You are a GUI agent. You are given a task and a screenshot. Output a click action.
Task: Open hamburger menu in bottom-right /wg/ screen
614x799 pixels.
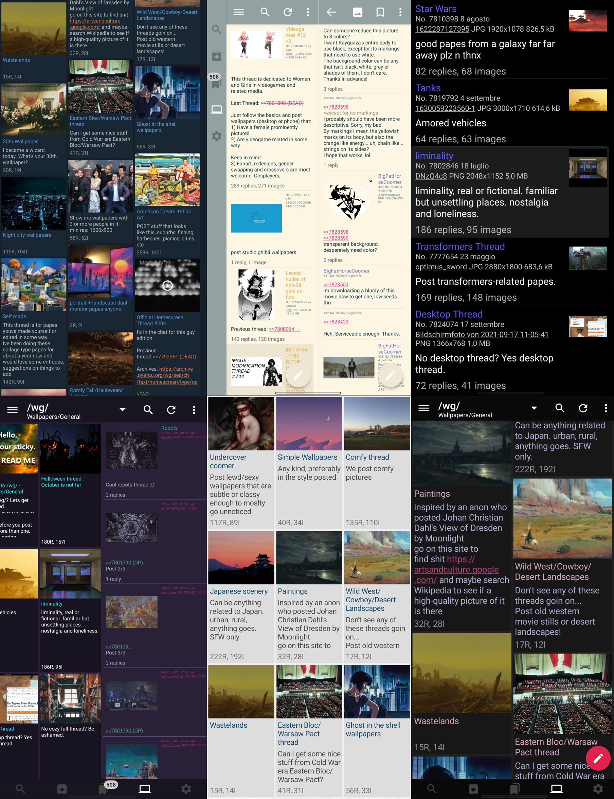(x=423, y=408)
